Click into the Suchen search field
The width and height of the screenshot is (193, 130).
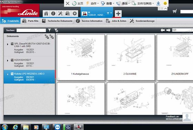click(31, 30)
